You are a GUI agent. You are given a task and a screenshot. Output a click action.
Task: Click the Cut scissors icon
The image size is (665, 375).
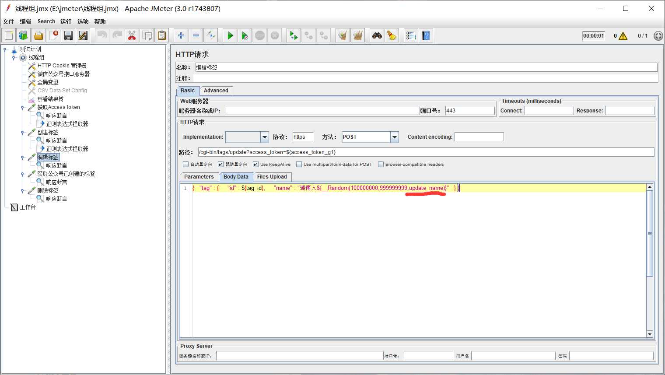click(x=132, y=35)
